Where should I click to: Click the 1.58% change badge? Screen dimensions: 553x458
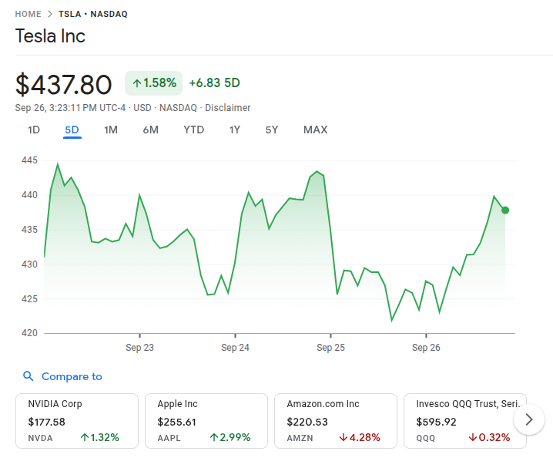click(x=154, y=83)
